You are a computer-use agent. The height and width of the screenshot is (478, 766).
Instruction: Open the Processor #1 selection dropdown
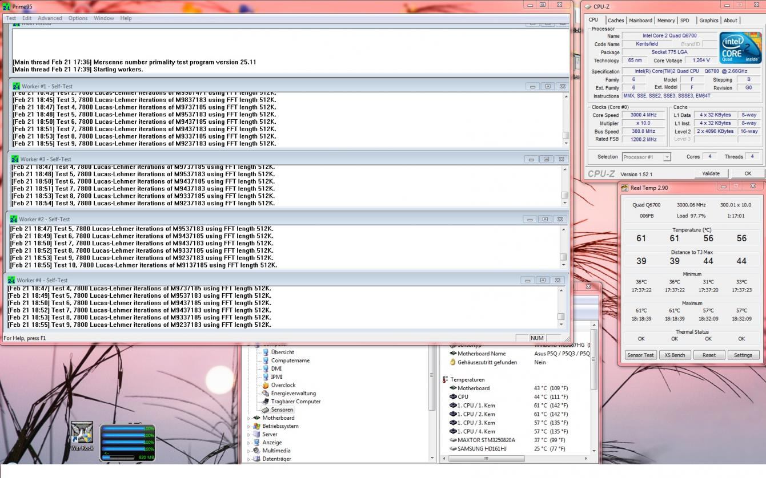point(646,157)
